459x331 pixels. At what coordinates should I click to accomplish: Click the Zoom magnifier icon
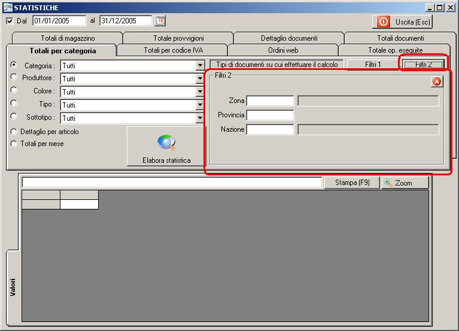388,183
